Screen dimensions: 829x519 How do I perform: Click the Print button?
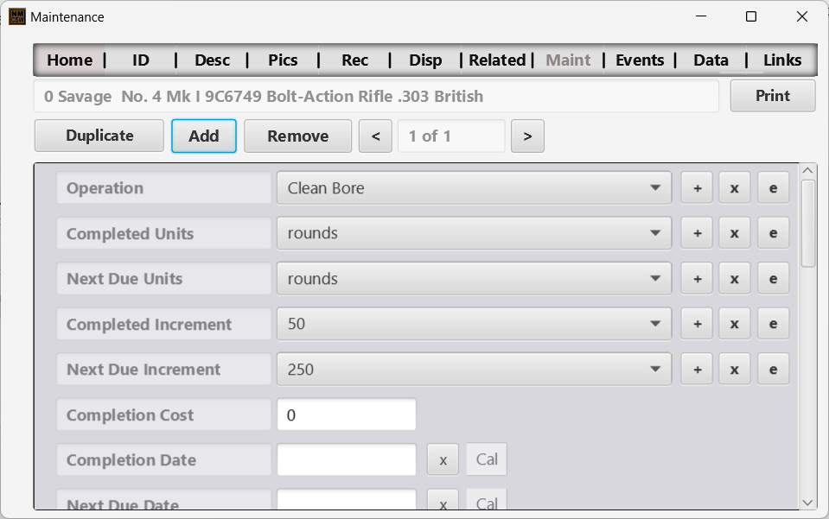(x=773, y=96)
